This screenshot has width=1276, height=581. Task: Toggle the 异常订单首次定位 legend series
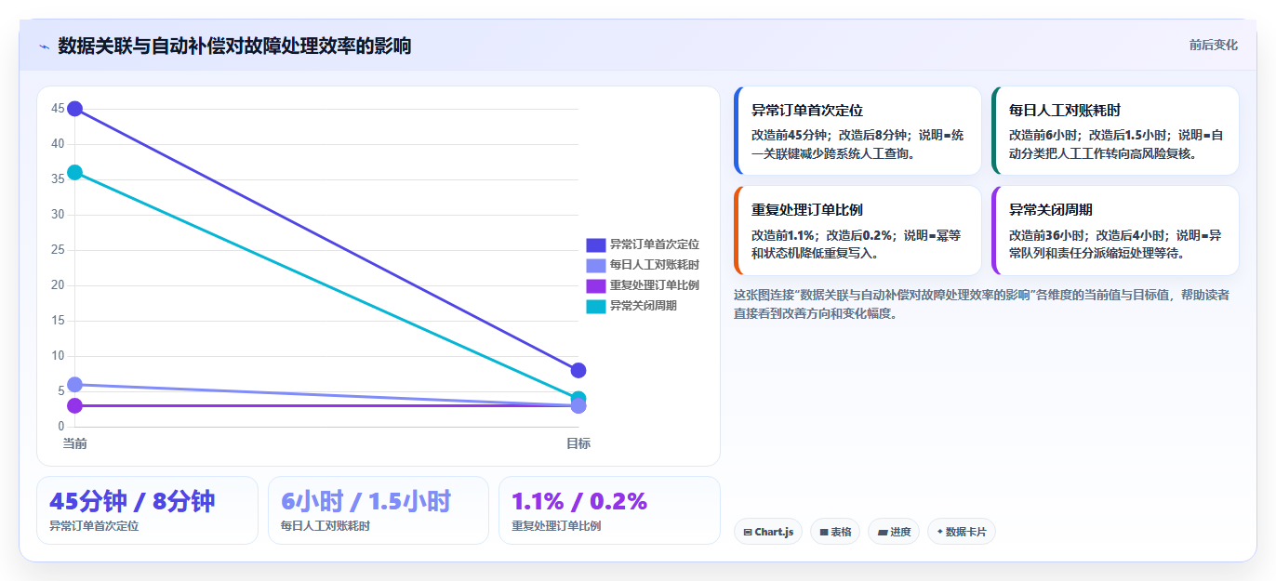(x=643, y=244)
